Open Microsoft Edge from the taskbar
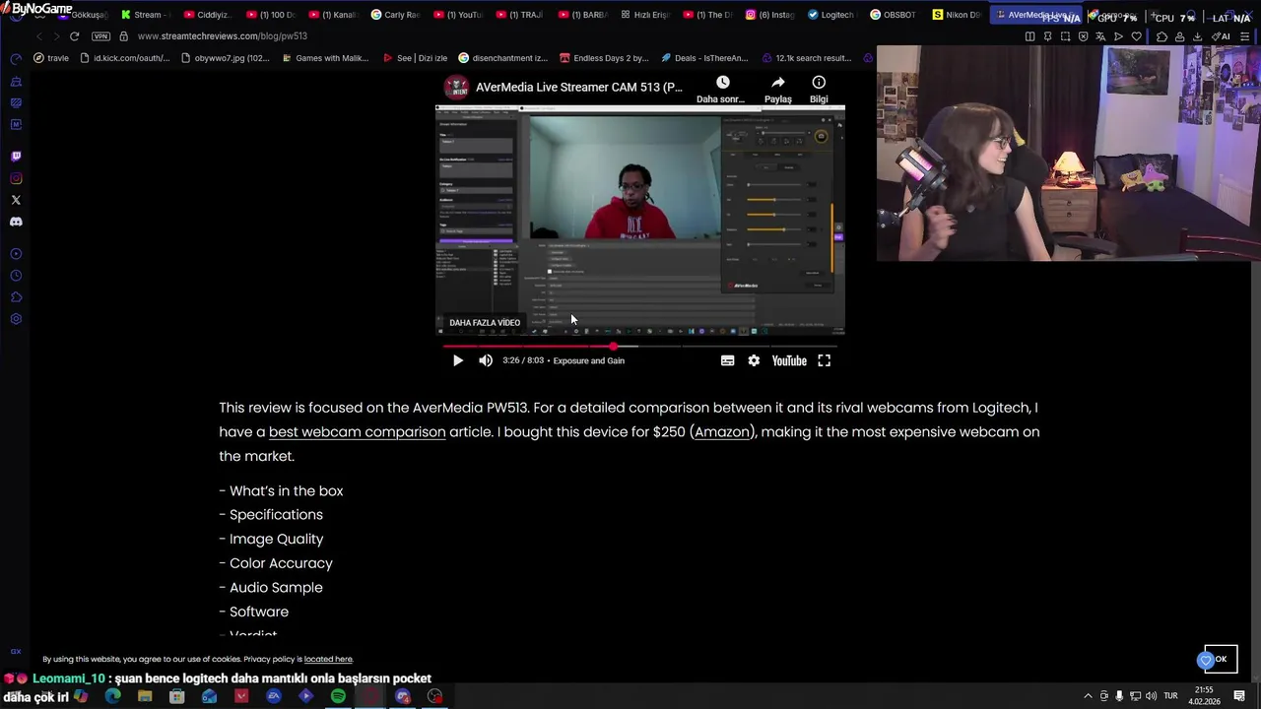This screenshot has width=1261, height=709. click(112, 696)
